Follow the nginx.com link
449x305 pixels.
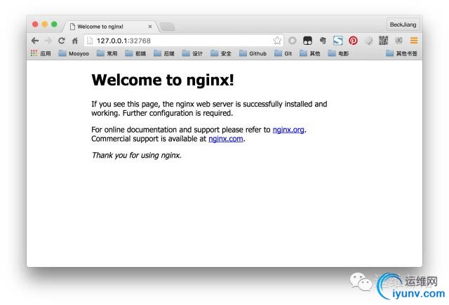click(x=226, y=139)
